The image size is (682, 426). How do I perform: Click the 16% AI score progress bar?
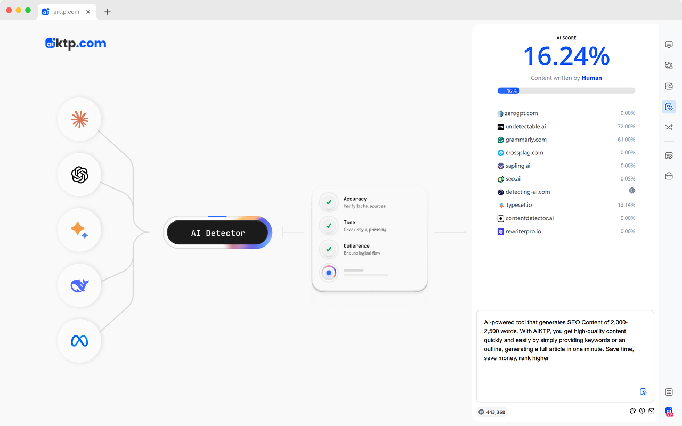[566, 91]
